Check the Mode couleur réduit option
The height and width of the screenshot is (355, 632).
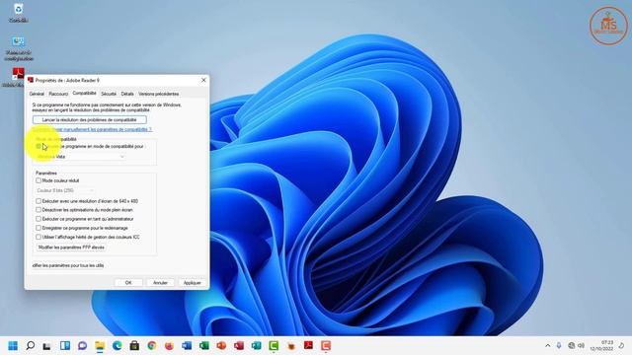39,180
